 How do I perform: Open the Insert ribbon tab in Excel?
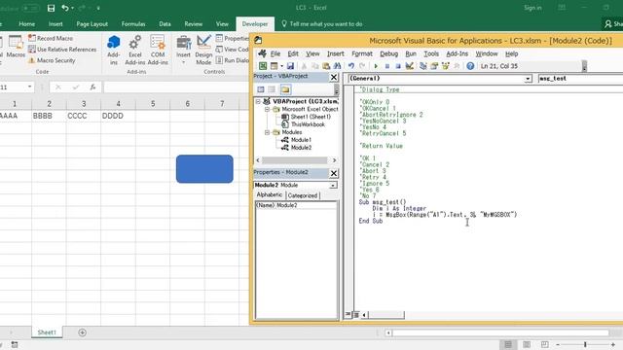pos(55,23)
